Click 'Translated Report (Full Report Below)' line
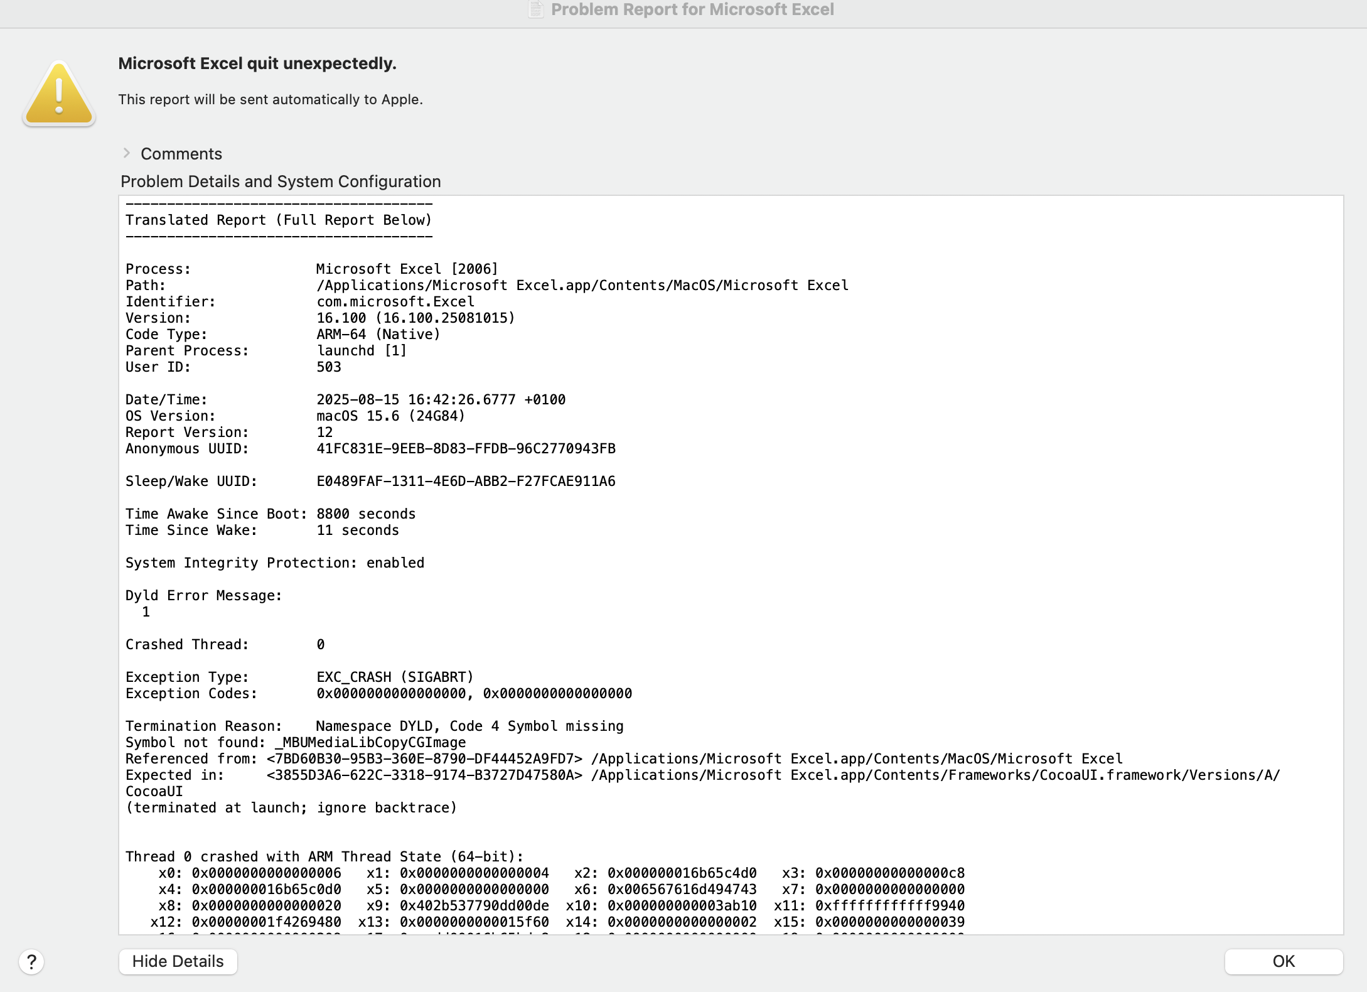Viewport: 1367px width, 992px height. 279,220
